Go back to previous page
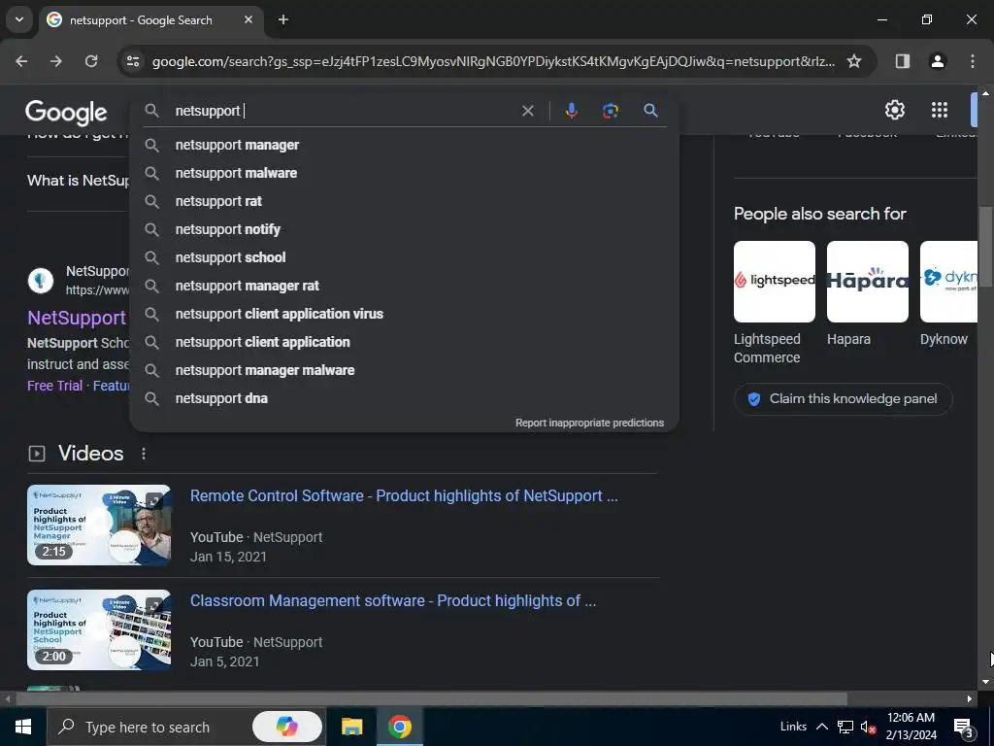Image resolution: width=994 pixels, height=746 pixels. coord(21,61)
